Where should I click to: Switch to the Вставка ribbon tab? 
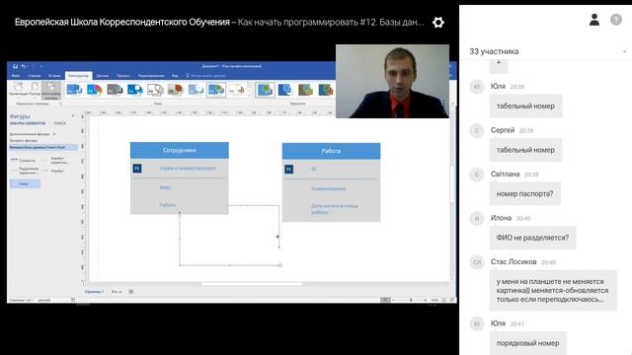54,76
